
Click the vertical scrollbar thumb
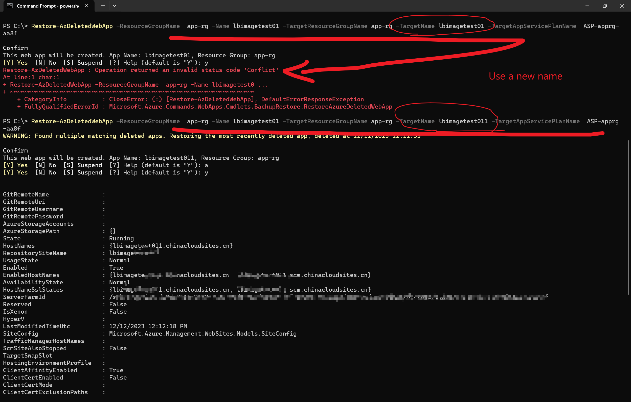[x=629, y=217]
